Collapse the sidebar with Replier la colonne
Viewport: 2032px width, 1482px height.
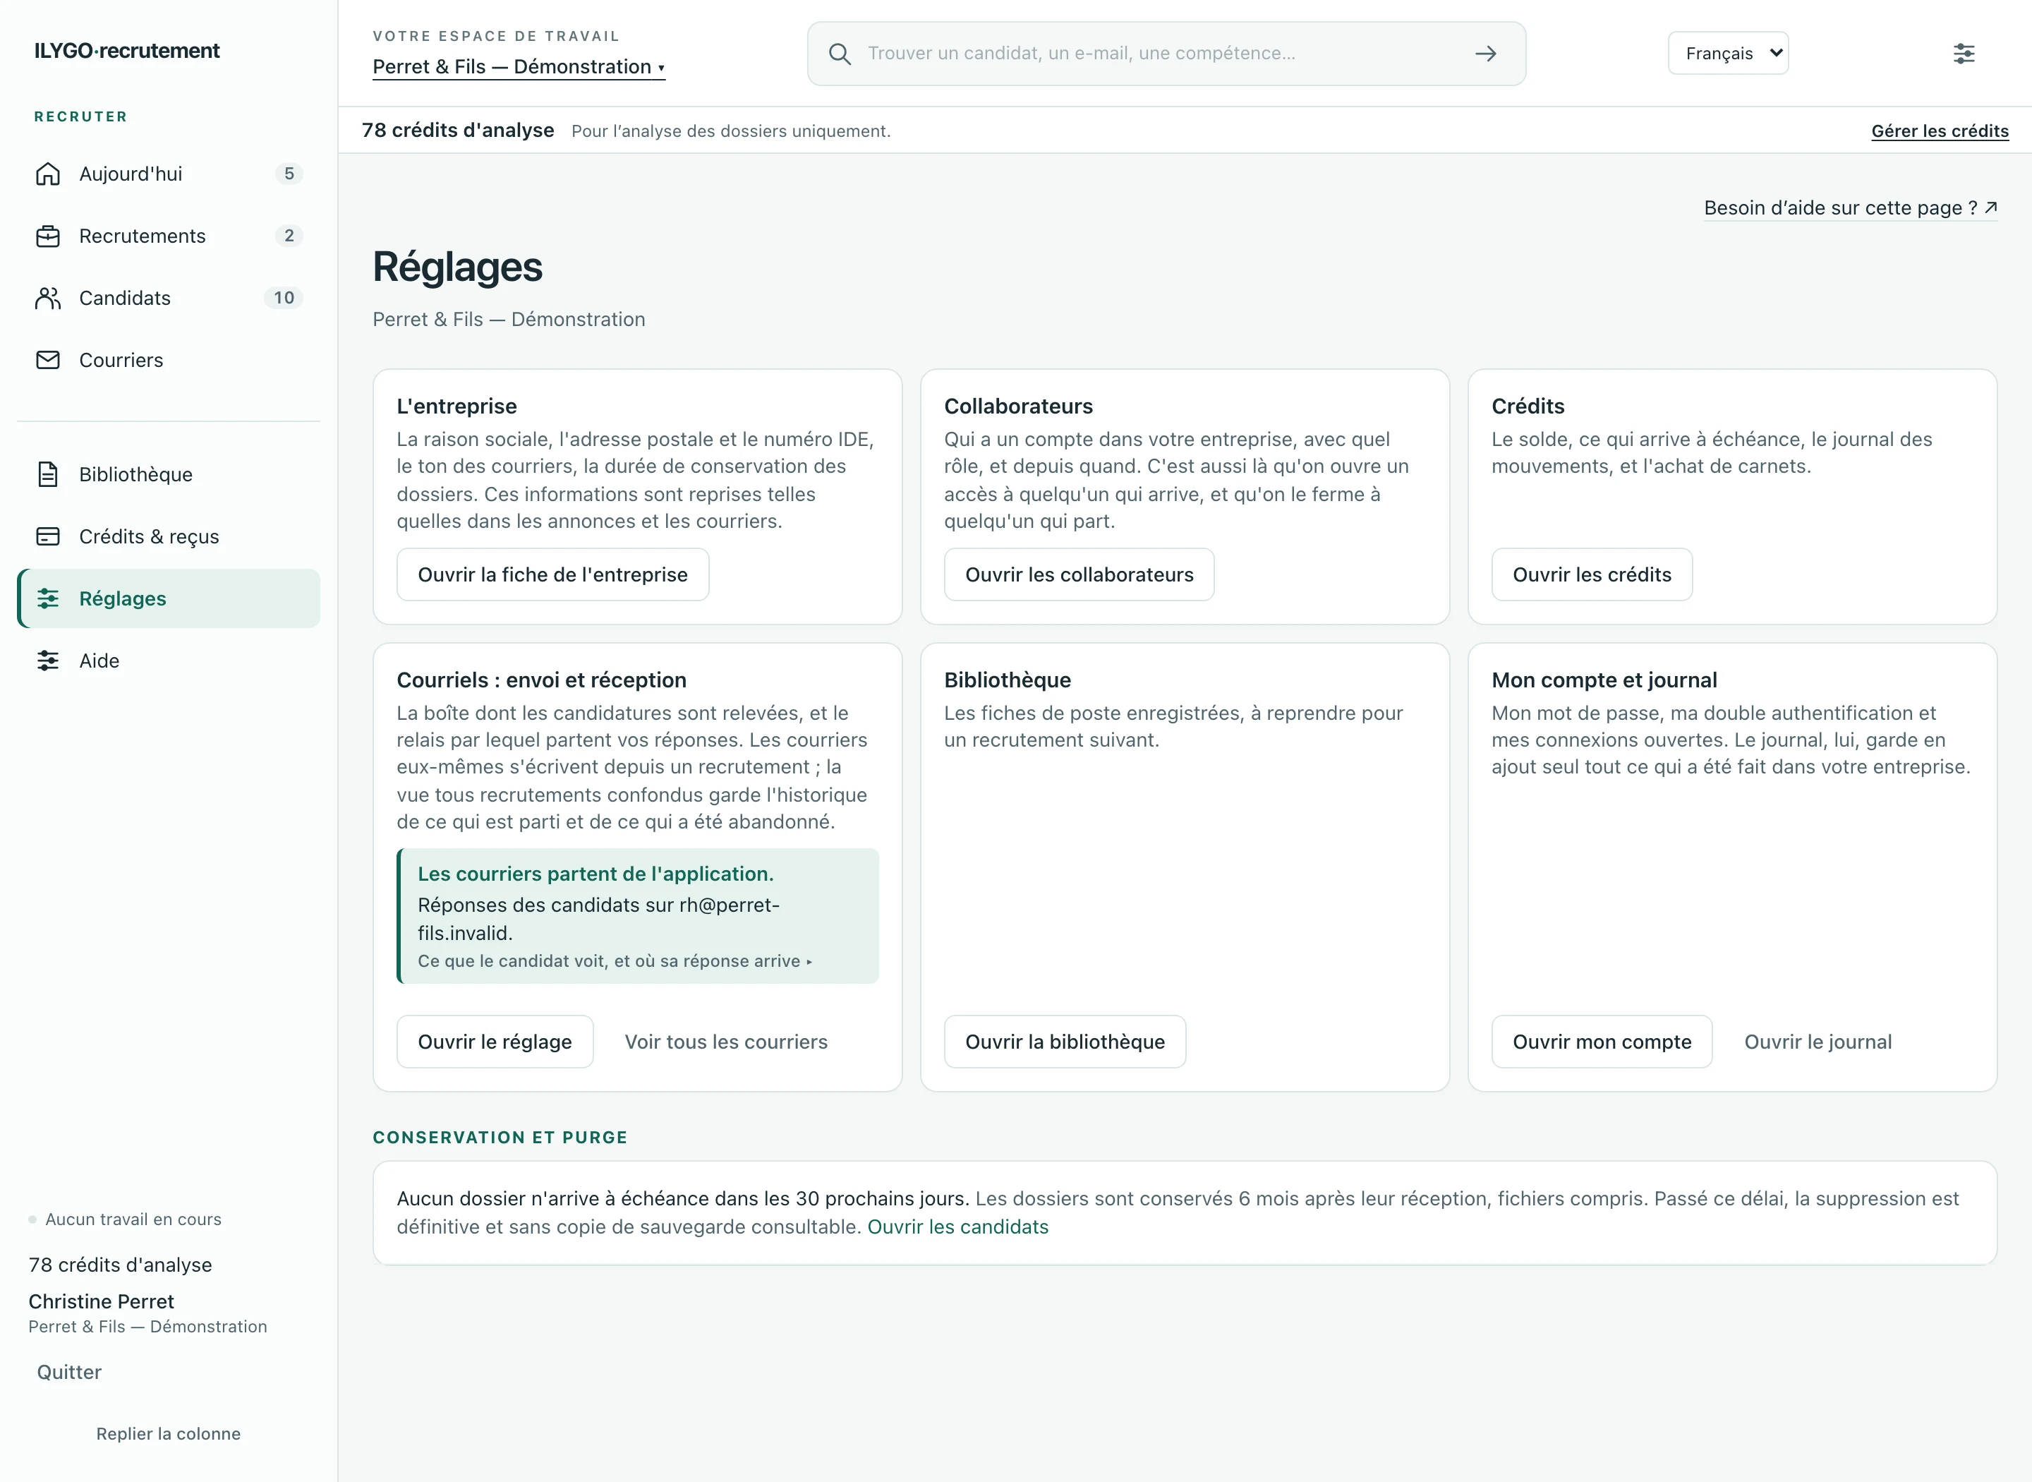click(169, 1433)
